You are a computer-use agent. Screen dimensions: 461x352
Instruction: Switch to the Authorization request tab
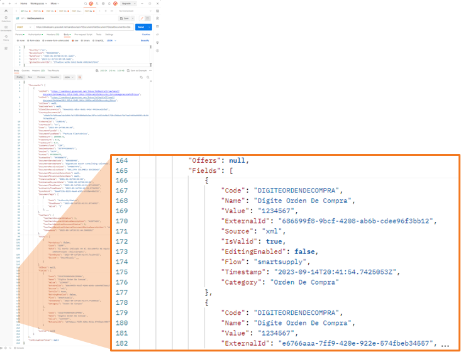pyautogui.click(x=35, y=35)
